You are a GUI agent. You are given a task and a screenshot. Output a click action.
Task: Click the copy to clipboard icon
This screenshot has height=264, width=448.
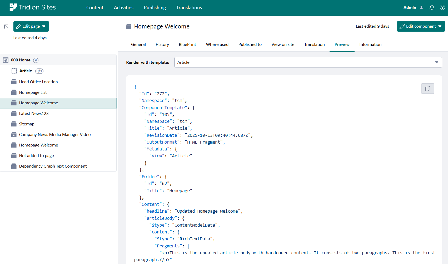pos(427,89)
